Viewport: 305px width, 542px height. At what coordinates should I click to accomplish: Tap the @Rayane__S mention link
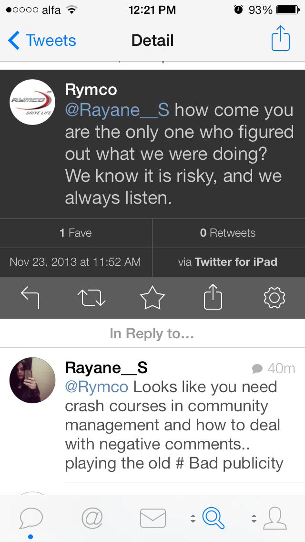point(117,110)
